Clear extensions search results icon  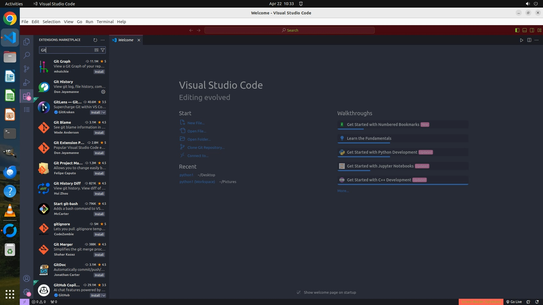[x=96, y=50]
